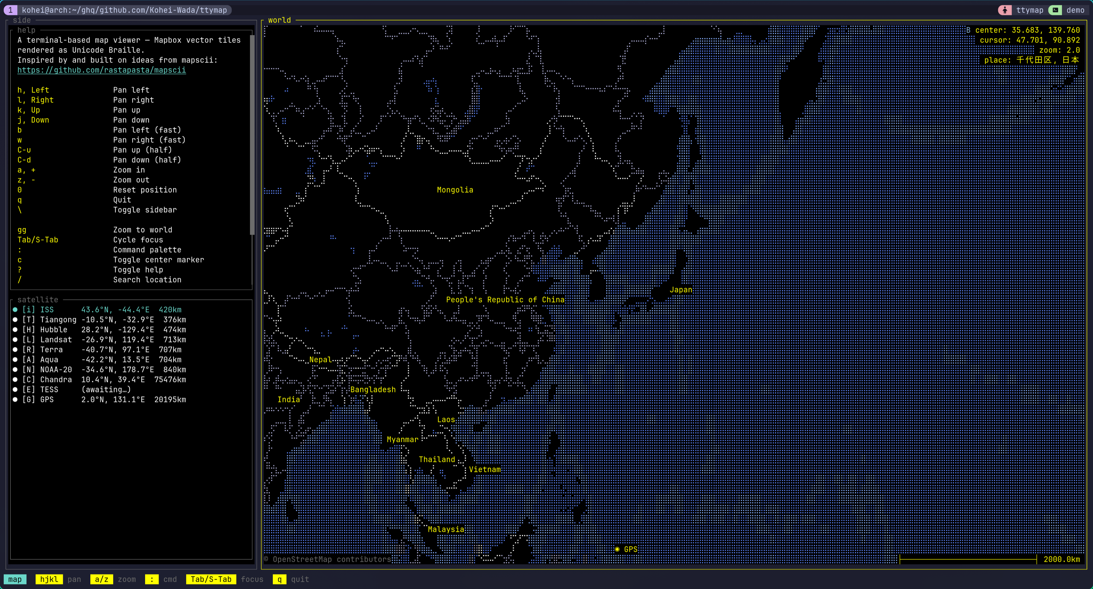1093x589 pixels.
Task: Open the mapscii GitHub link
Action: pos(101,70)
